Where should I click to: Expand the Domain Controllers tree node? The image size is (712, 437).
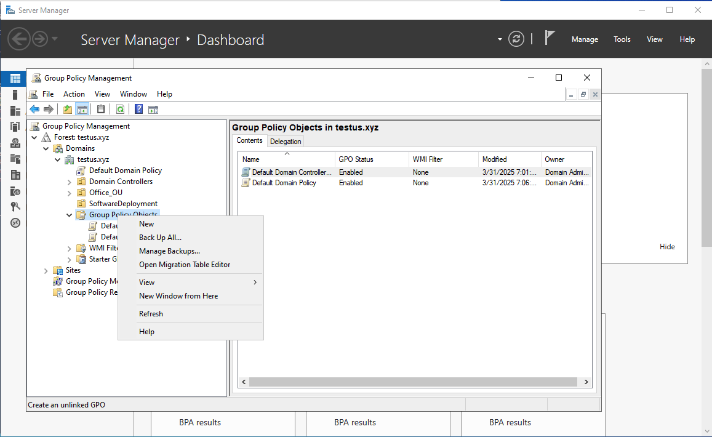coord(70,182)
